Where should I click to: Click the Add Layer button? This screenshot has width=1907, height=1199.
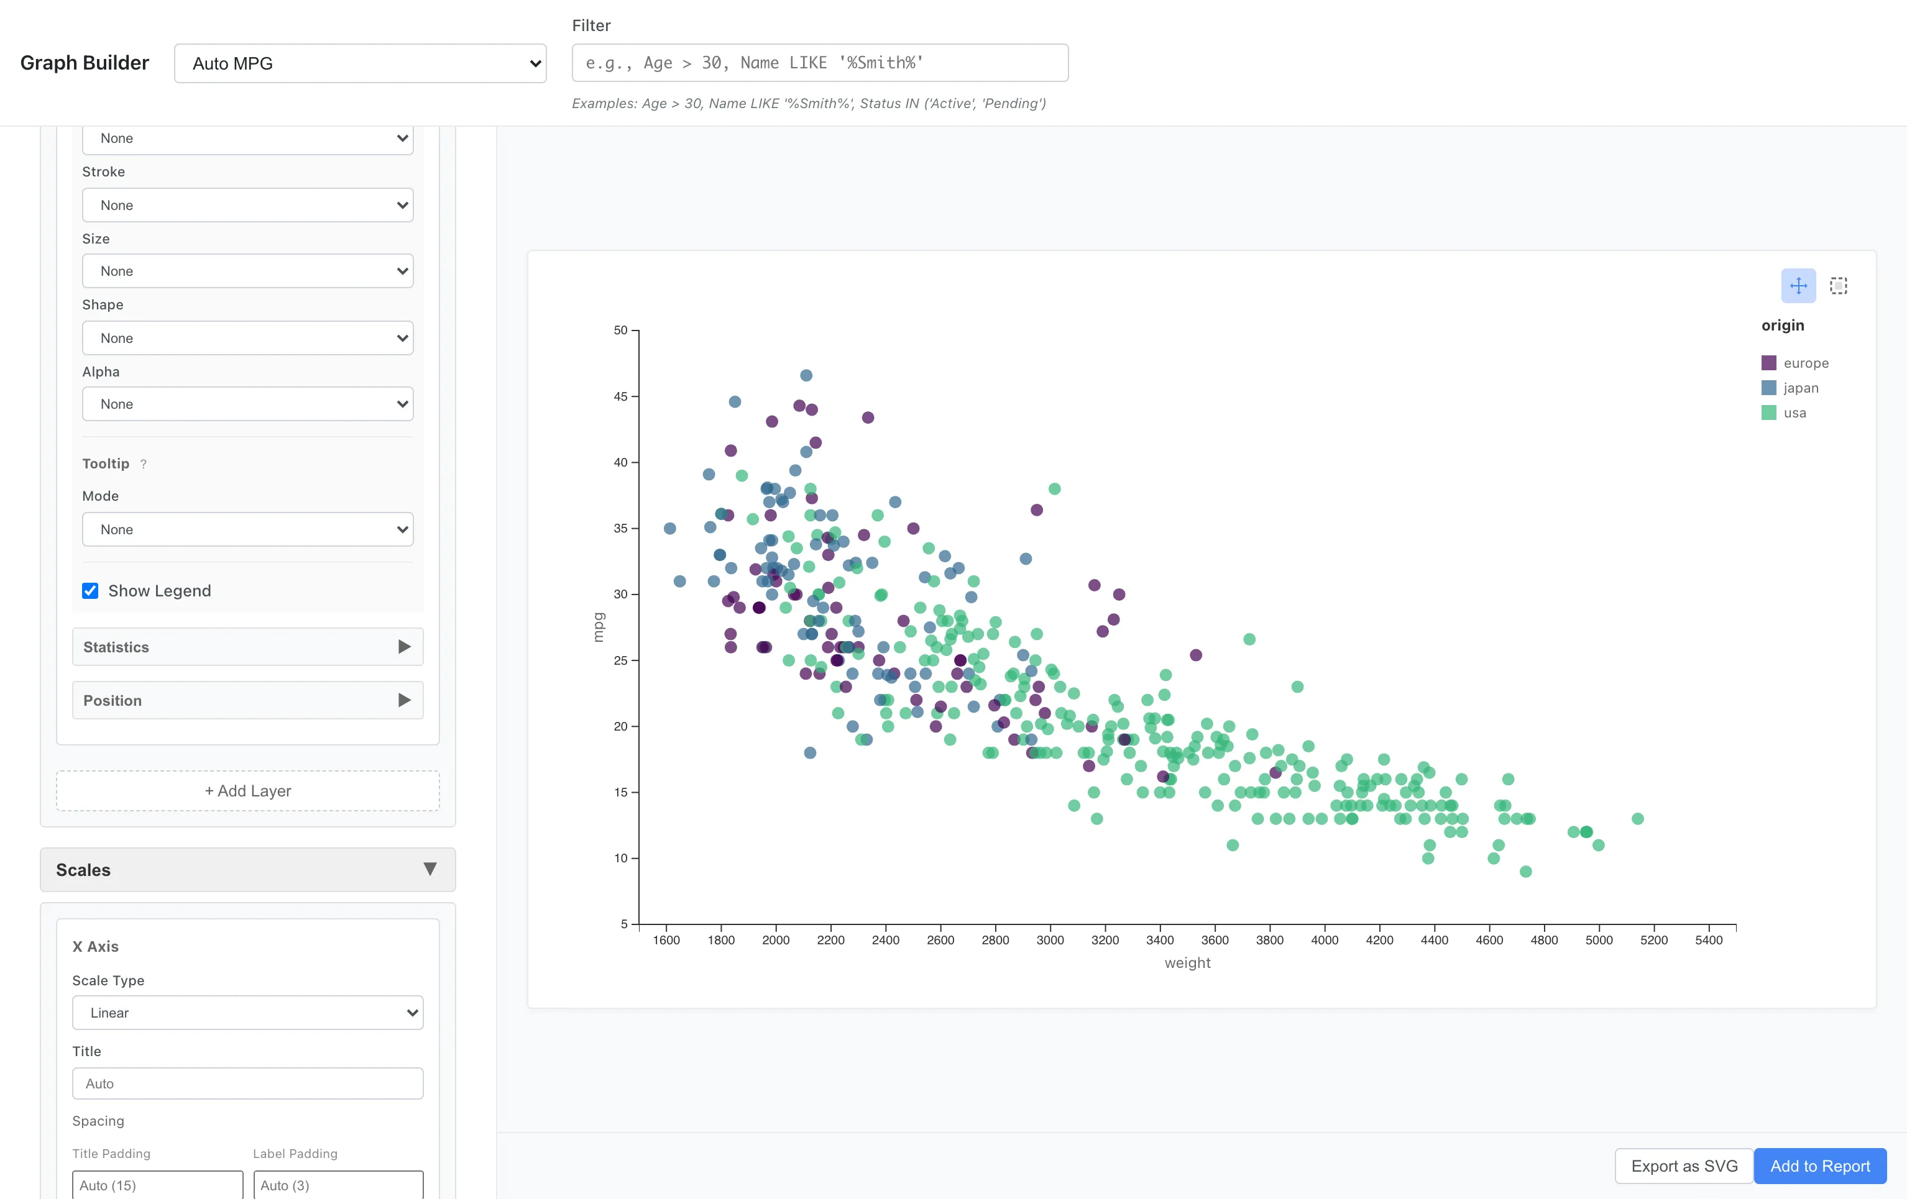tap(248, 791)
